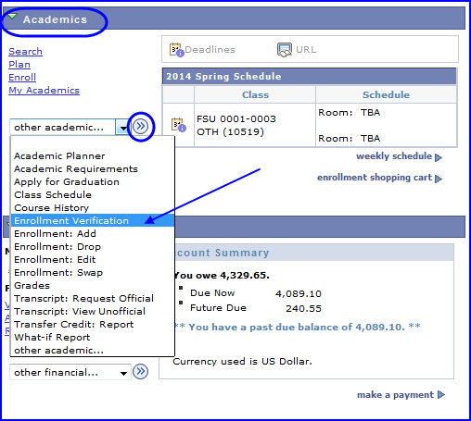
Task: Click the You owe 4,329.65 text
Action: click(x=222, y=276)
